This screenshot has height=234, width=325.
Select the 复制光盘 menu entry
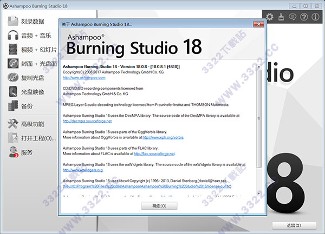32,78
